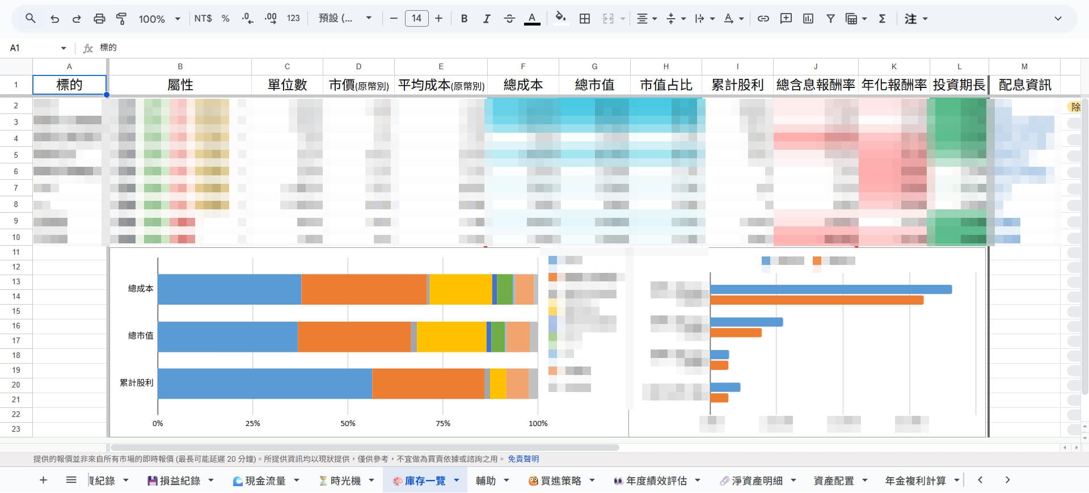Open the zoom 100% dropdown

(159, 19)
